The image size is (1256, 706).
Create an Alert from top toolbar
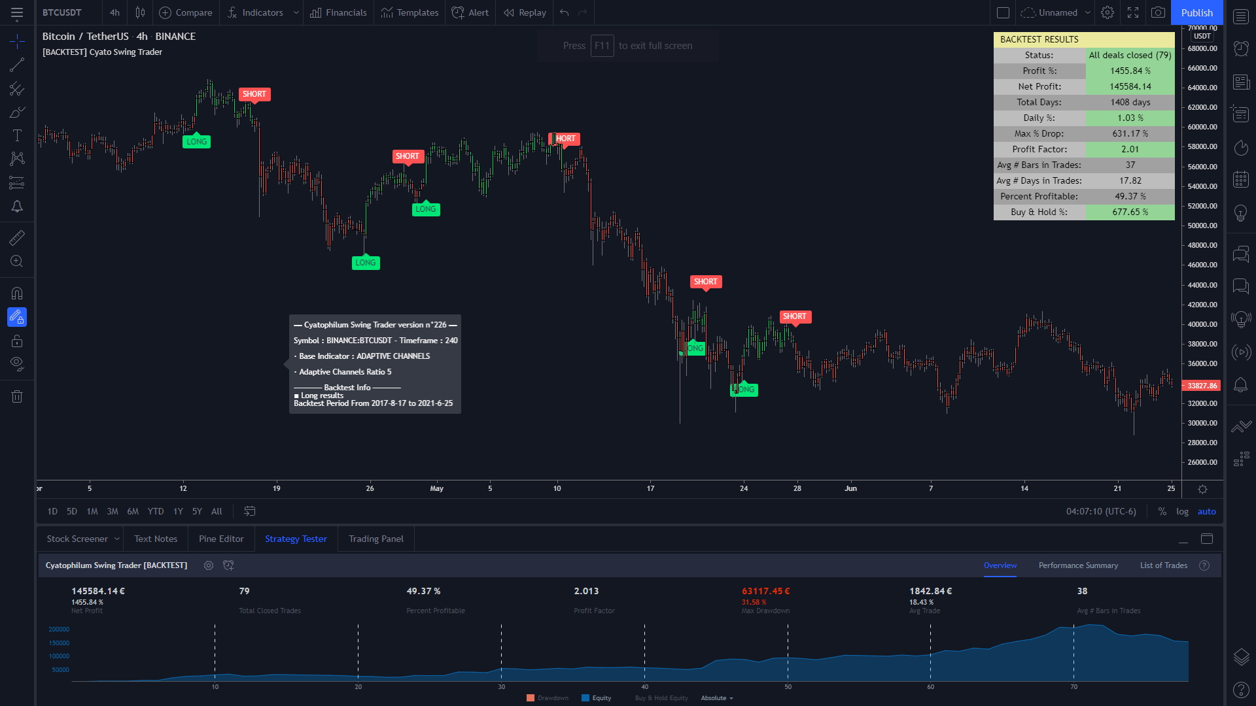(470, 12)
